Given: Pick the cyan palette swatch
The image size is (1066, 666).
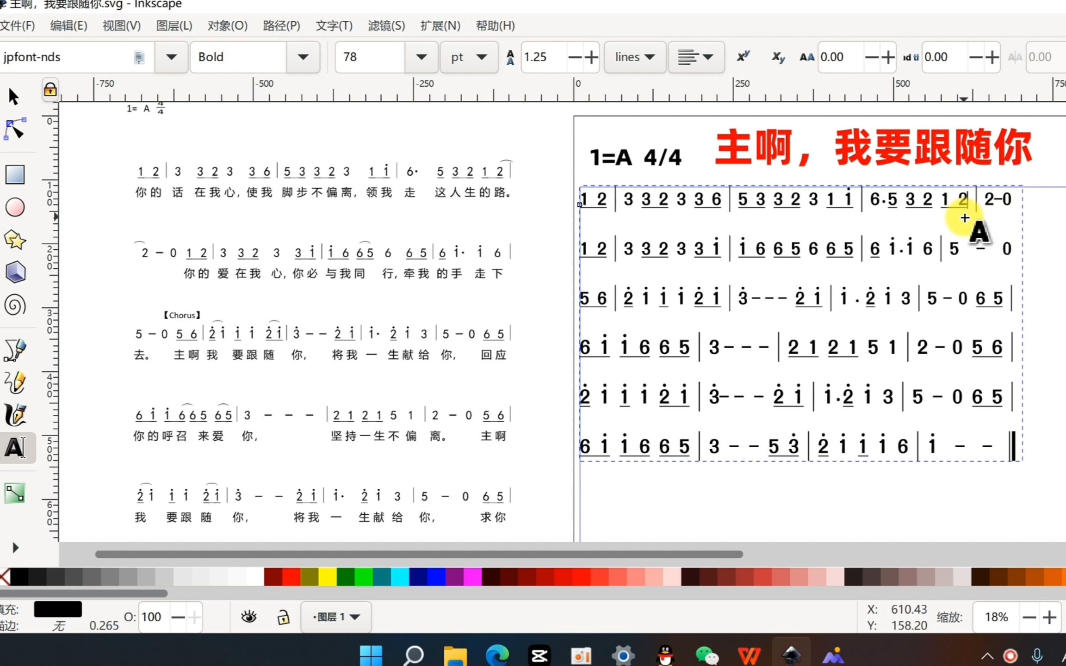Looking at the screenshot, I should [x=400, y=577].
